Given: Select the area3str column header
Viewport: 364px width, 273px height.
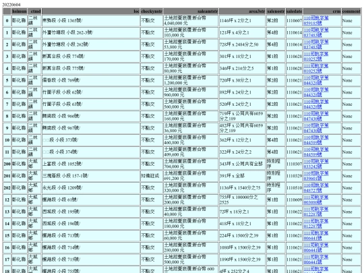Looking at the screenshot, I should [x=242, y=11].
